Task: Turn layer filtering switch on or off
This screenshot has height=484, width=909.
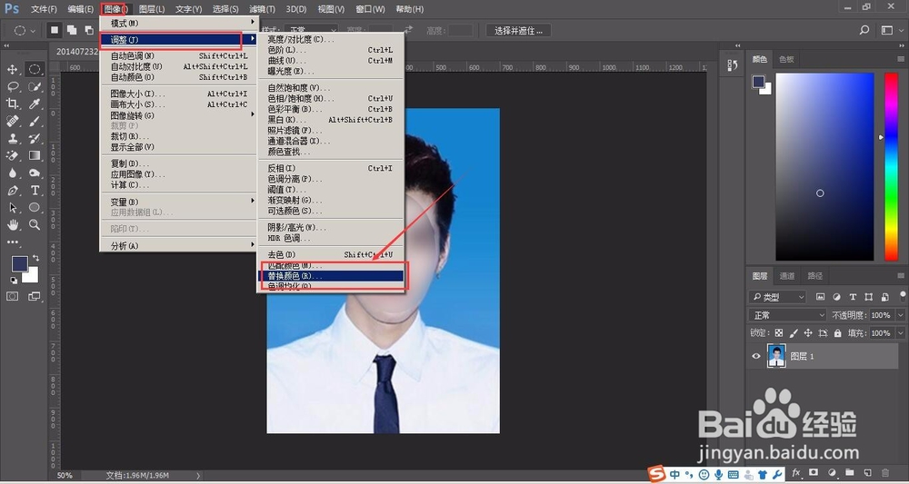Action: pyautogui.click(x=902, y=296)
